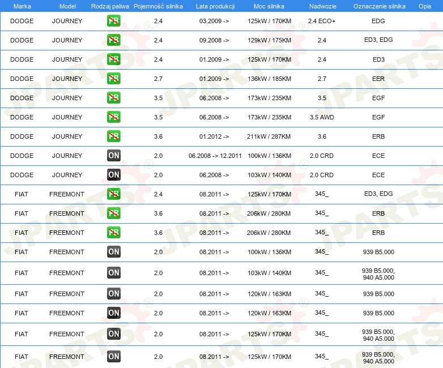This screenshot has height=368, width=443.
Task: Click the petrol icon in the 129kW / 175KM row
Action: coord(113,40)
